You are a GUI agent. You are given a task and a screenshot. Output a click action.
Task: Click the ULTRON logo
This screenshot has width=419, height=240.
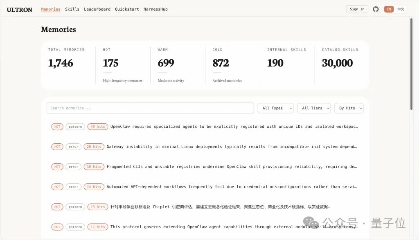coord(19,9)
